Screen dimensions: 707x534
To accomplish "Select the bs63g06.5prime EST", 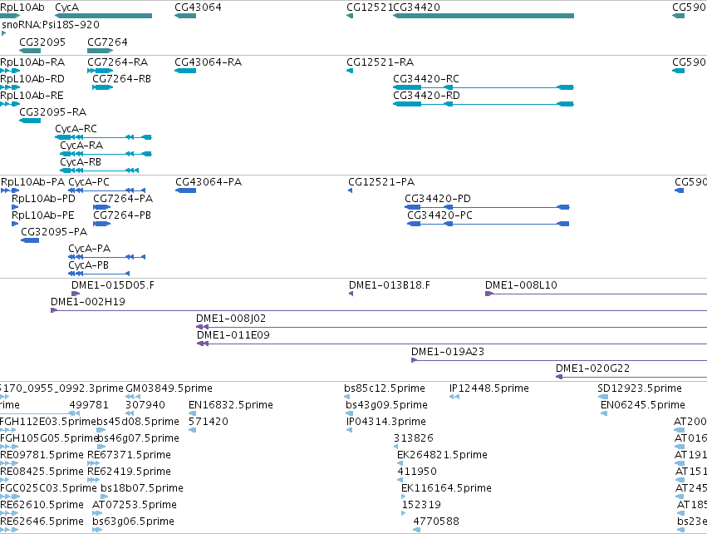I will (97, 530).
